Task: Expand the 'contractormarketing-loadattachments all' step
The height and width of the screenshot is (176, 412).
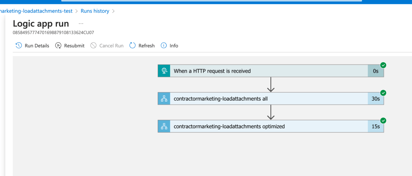Action: tap(271, 99)
